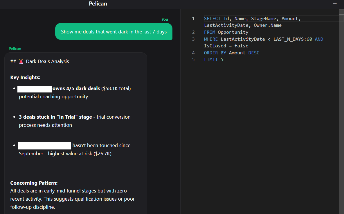Click the siren emoji in Dark Deals heading
The height and width of the screenshot is (214, 344).
(21, 61)
